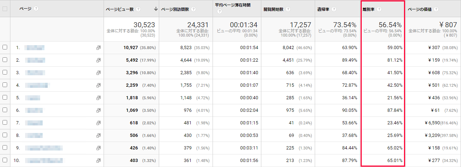Check the checkbox for row 5

coord(5,97)
